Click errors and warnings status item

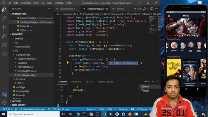(x=7, y=109)
